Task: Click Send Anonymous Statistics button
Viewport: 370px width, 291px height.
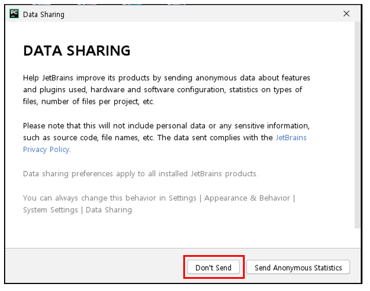Action: (298, 267)
